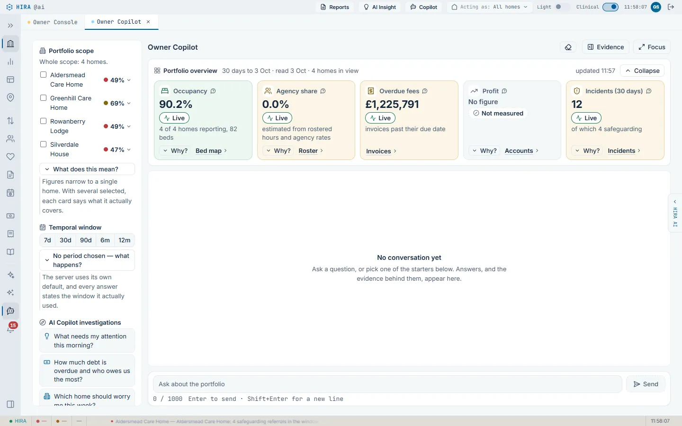Viewport: 682px width, 426px height.
Task: Expand Why? on the Occupancy card
Action: tap(175, 151)
